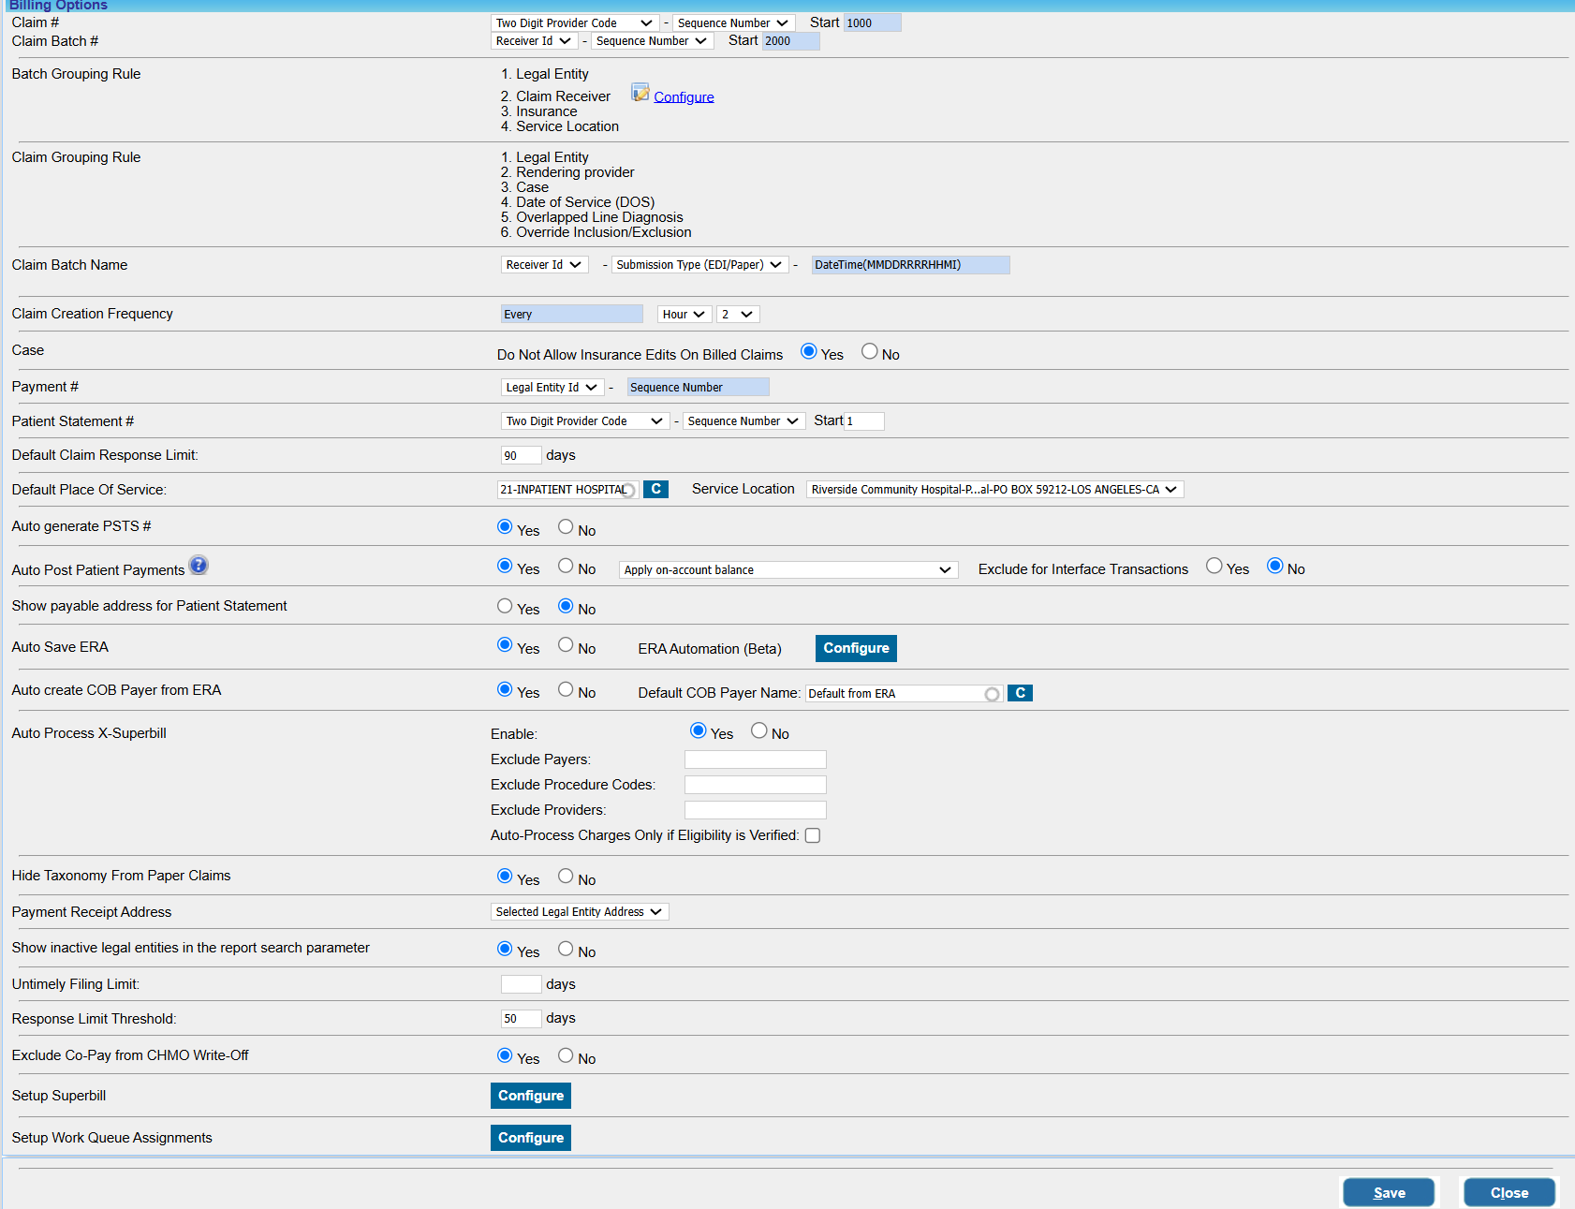The width and height of the screenshot is (1575, 1209).
Task: Open the Apply on-account balance dropdown
Action: click(787, 570)
